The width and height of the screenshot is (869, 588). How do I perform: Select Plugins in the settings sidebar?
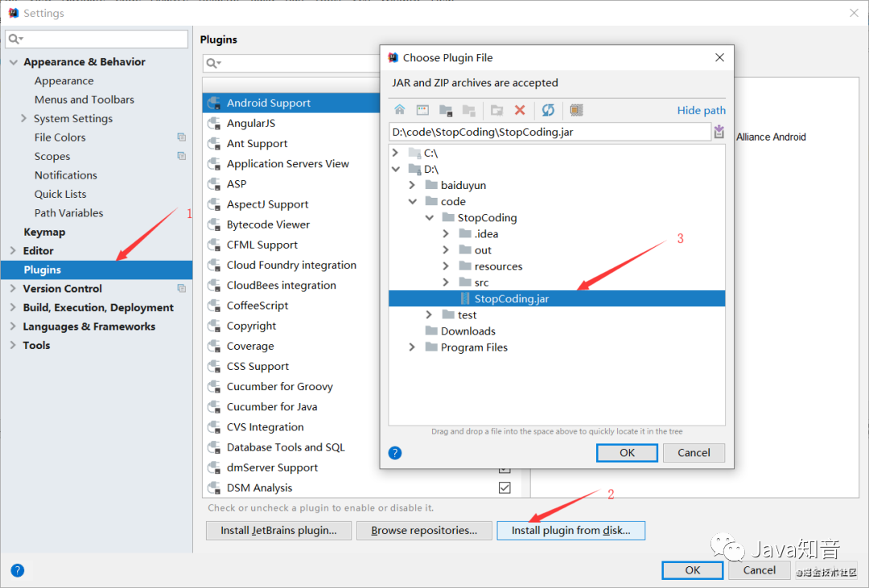point(97,270)
